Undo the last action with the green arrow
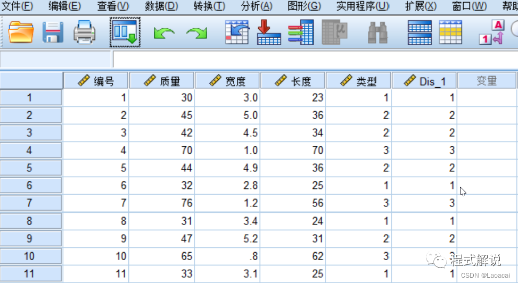The width and height of the screenshot is (518, 283). point(164,33)
